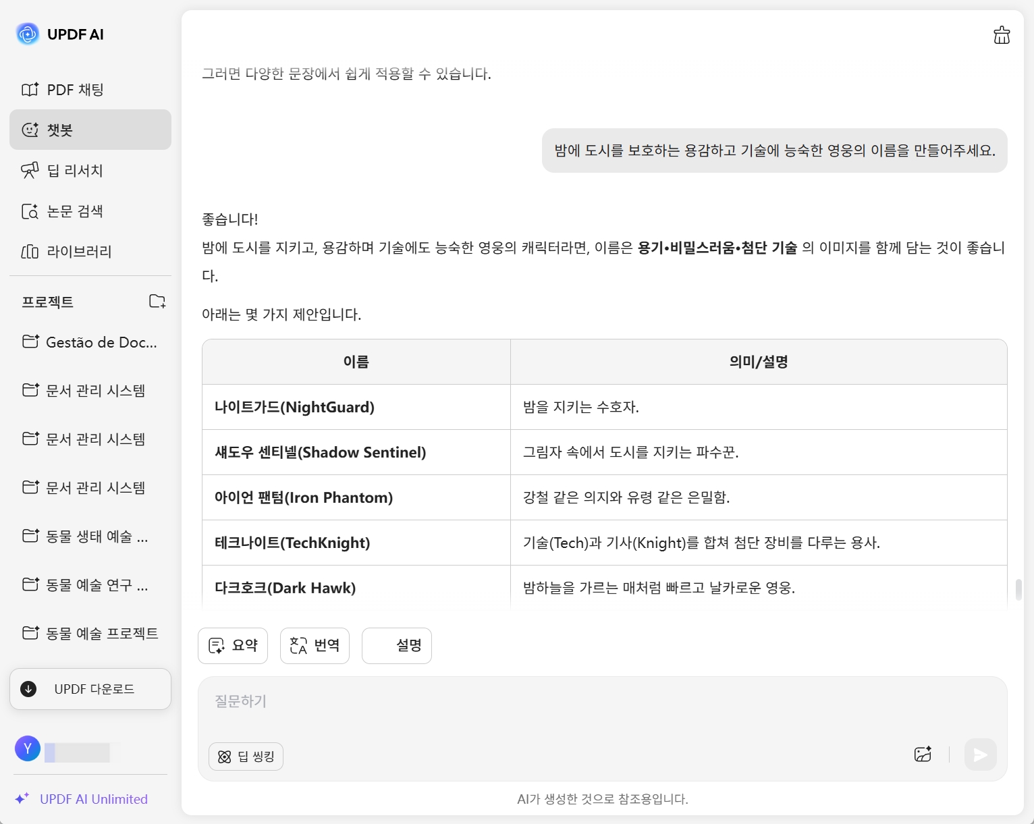Click the description starting '밤하늘을 가르는'
The height and width of the screenshot is (824, 1034).
pos(659,588)
